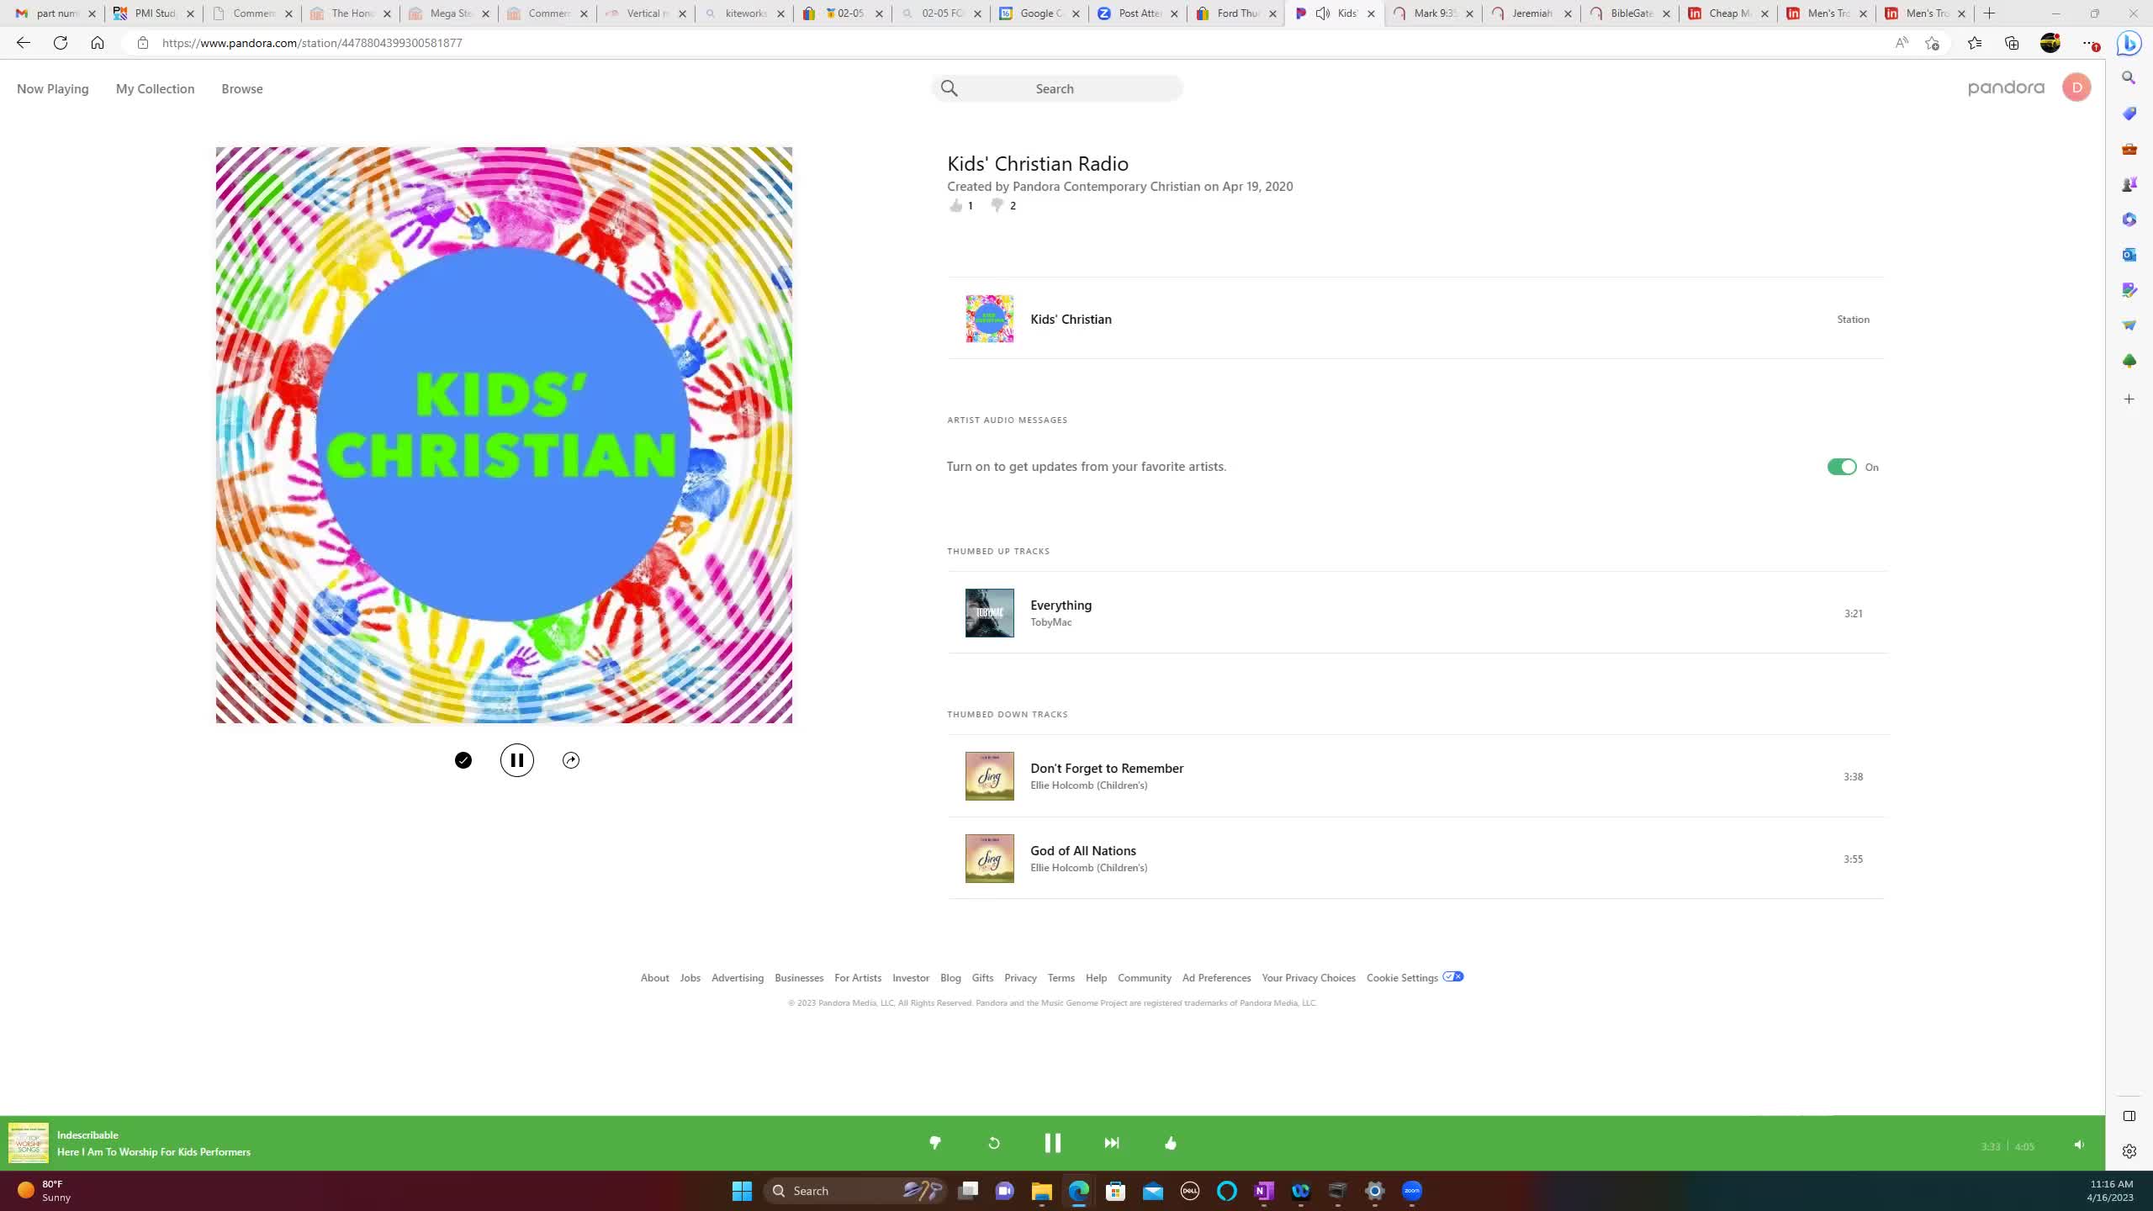Viewport: 2153px width, 1211px height.
Task: Open the Windows Start menu
Action: point(742,1191)
